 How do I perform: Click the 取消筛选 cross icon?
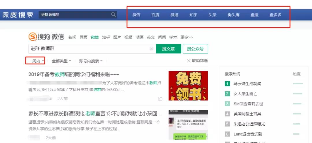coord(189,61)
